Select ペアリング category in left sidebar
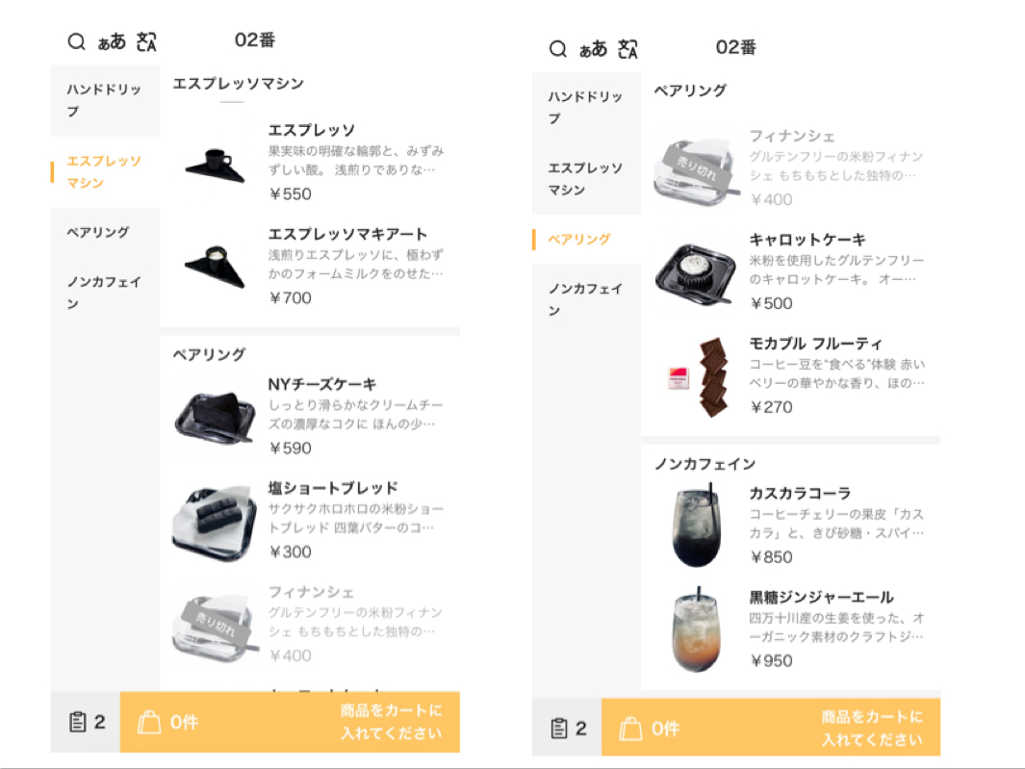This screenshot has width=1025, height=769. (105, 232)
